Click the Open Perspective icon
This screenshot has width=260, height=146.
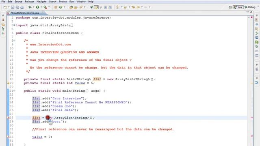click(230, 7)
